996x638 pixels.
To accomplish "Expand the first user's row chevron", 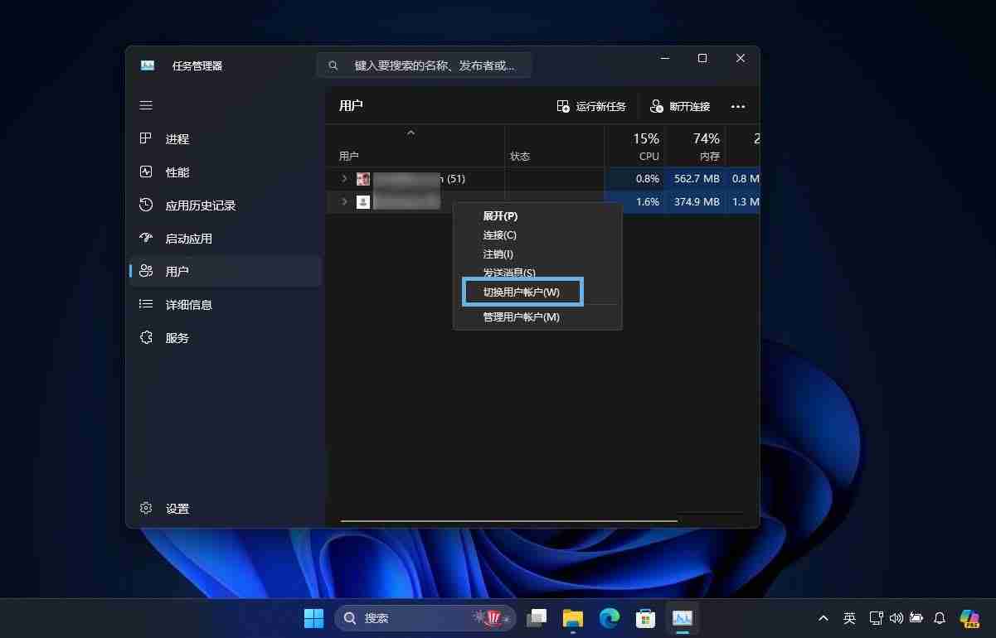I will [344, 178].
